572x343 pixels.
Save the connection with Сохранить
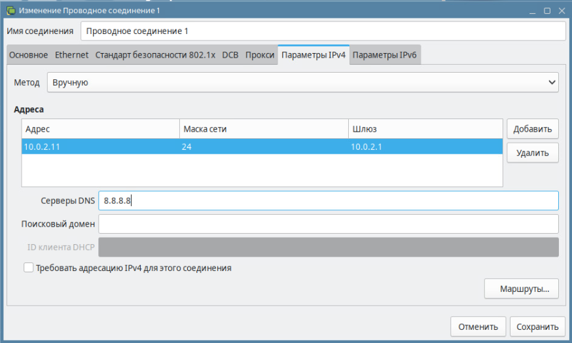tap(537, 327)
